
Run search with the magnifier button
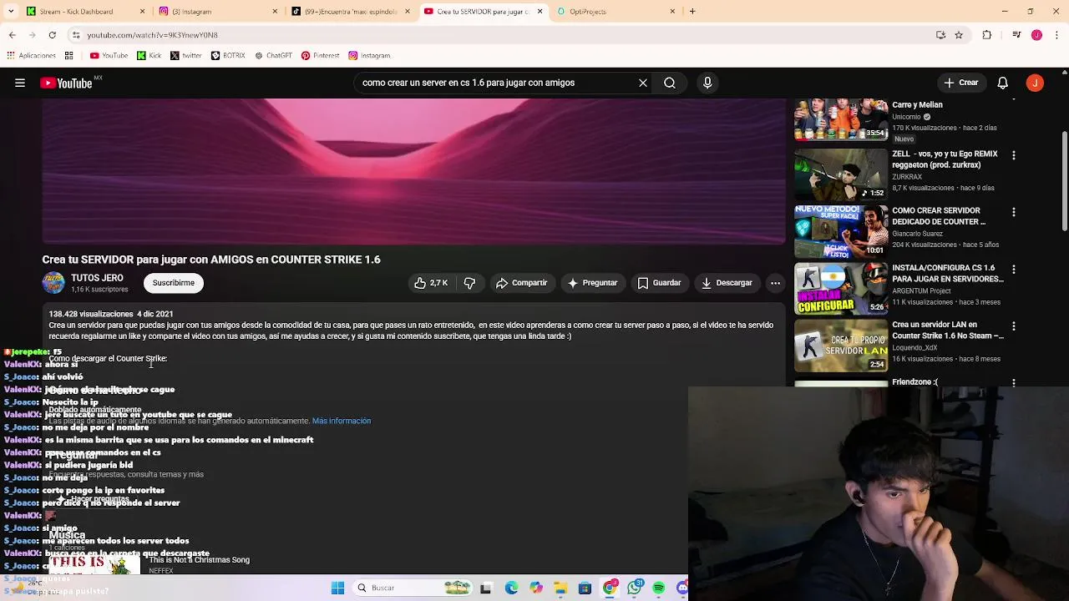(670, 83)
